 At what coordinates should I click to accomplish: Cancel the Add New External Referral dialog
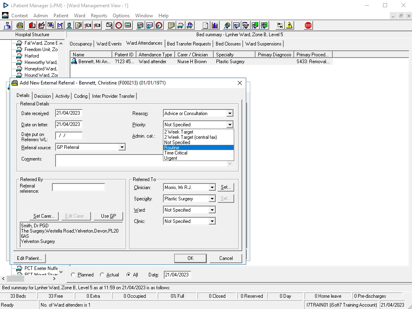(226, 258)
